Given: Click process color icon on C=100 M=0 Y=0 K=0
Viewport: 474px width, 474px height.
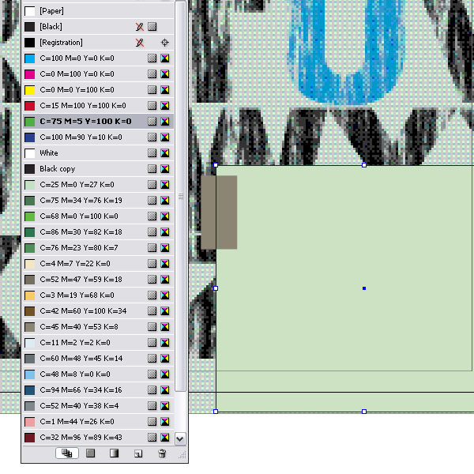Looking at the screenshot, I should (152, 58).
